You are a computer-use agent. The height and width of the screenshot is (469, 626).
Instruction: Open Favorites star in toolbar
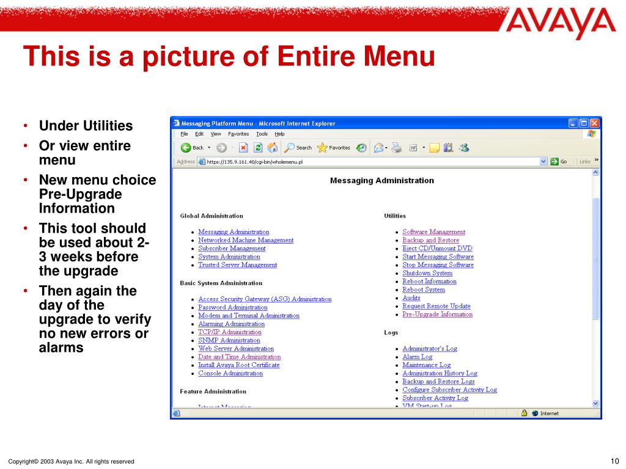pos(322,148)
